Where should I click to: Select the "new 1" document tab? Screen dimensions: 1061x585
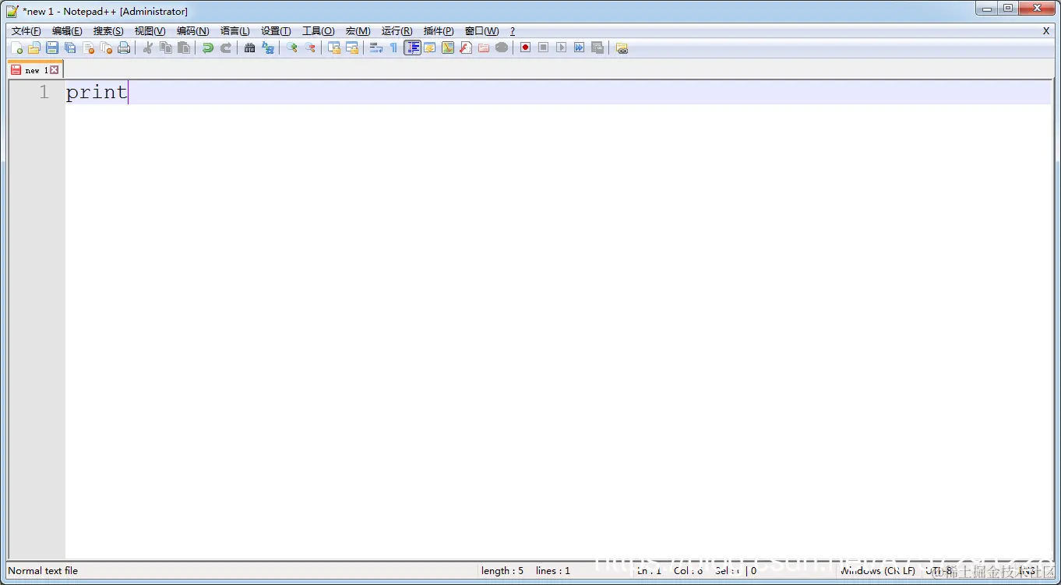[x=34, y=70]
